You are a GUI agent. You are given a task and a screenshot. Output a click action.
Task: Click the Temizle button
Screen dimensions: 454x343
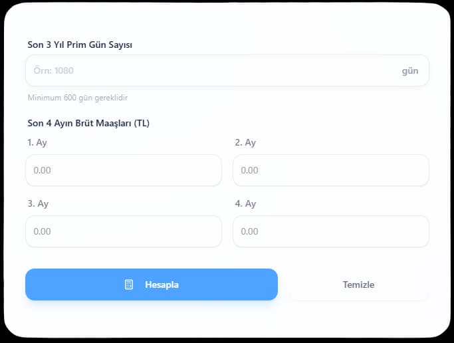tap(358, 285)
